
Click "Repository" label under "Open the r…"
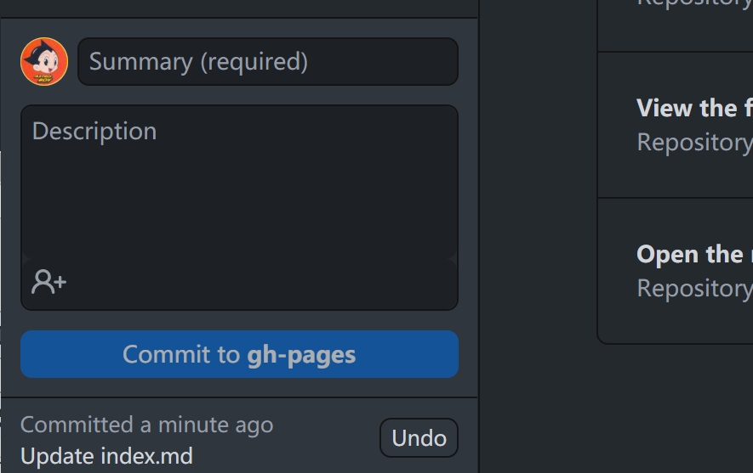tap(693, 288)
